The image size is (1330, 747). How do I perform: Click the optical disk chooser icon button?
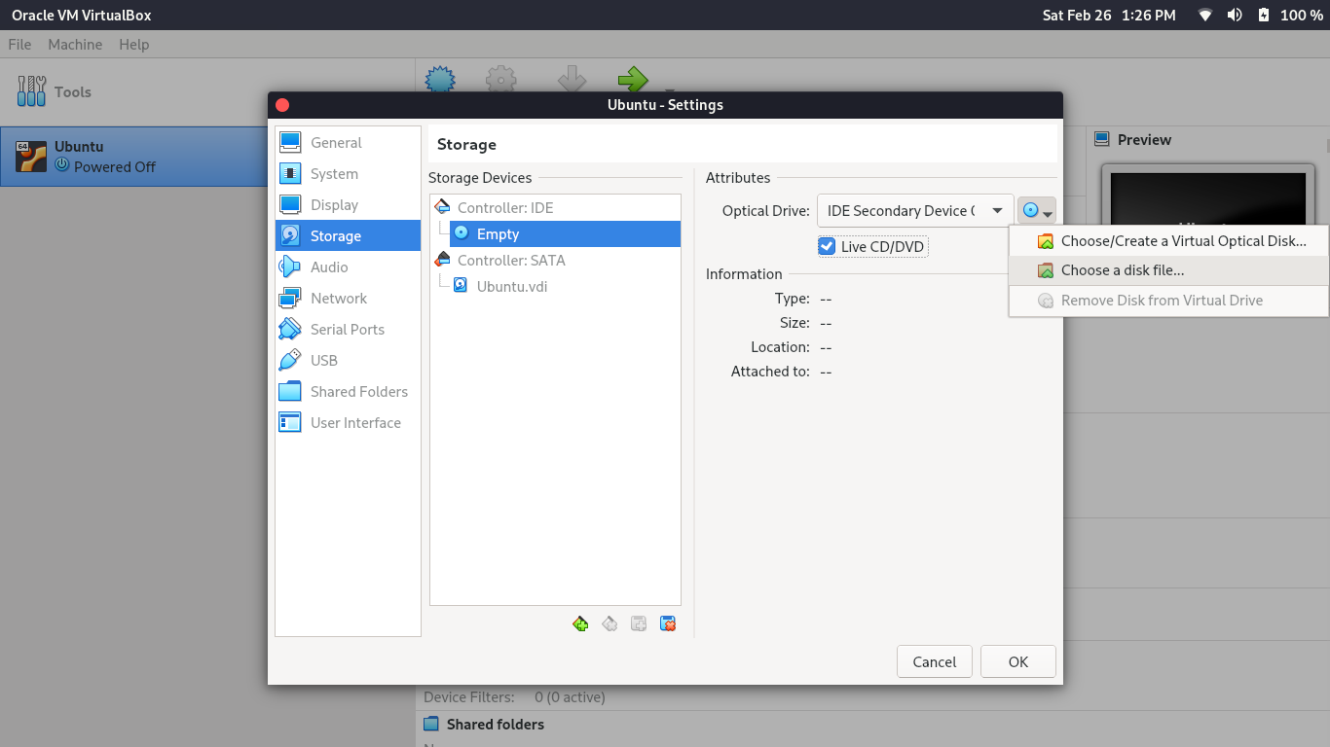coord(1036,211)
